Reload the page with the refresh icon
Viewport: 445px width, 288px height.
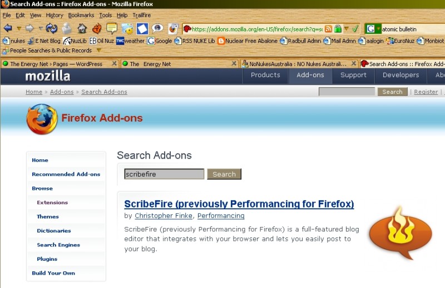51,28
